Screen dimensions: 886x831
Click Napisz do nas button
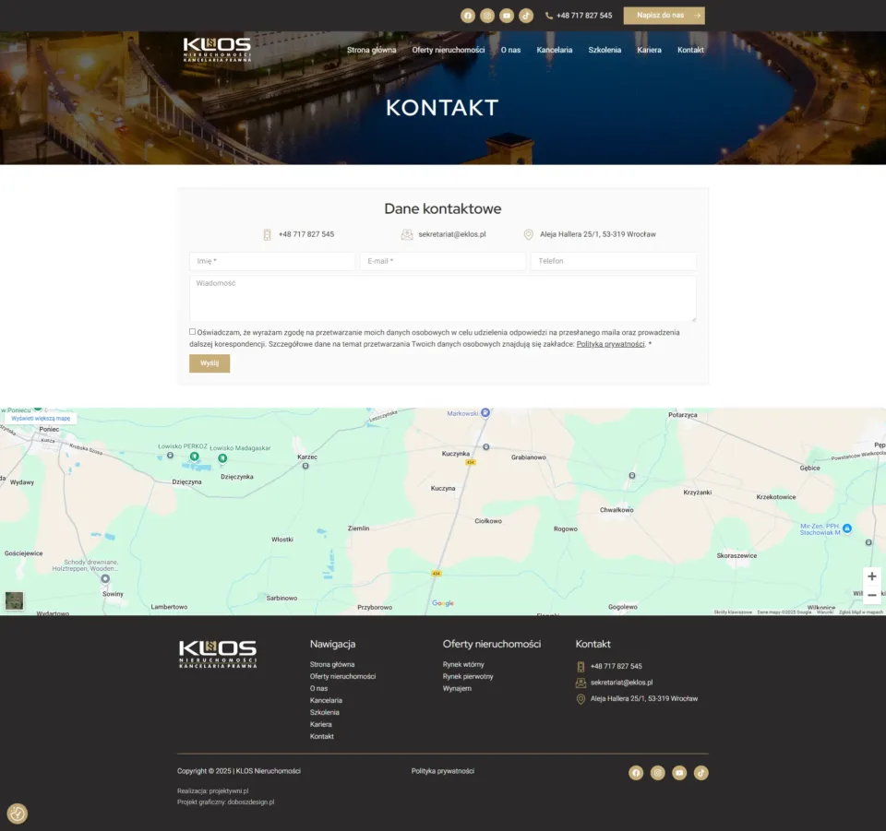[x=664, y=16]
